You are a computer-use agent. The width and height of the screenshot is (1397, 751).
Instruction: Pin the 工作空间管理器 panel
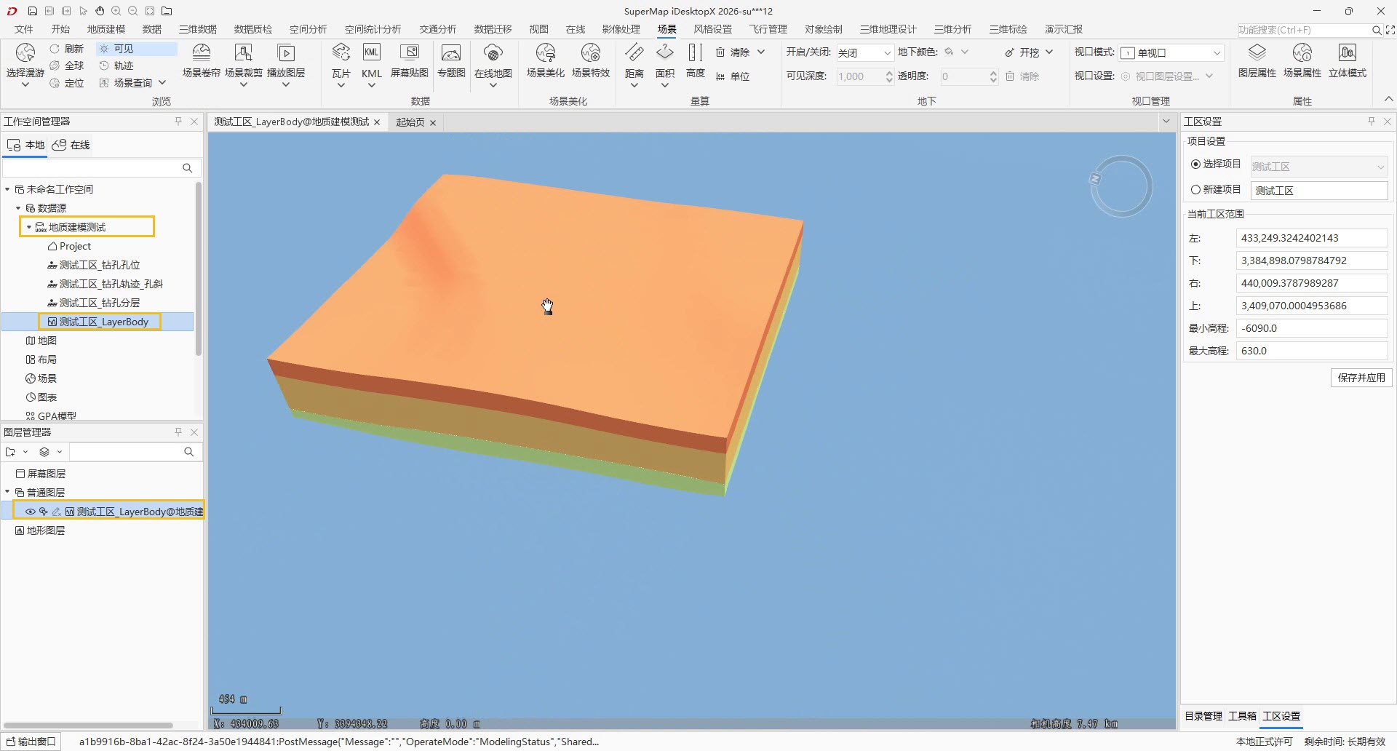178,122
